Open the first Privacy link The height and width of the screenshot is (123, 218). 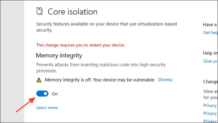coord(210,105)
